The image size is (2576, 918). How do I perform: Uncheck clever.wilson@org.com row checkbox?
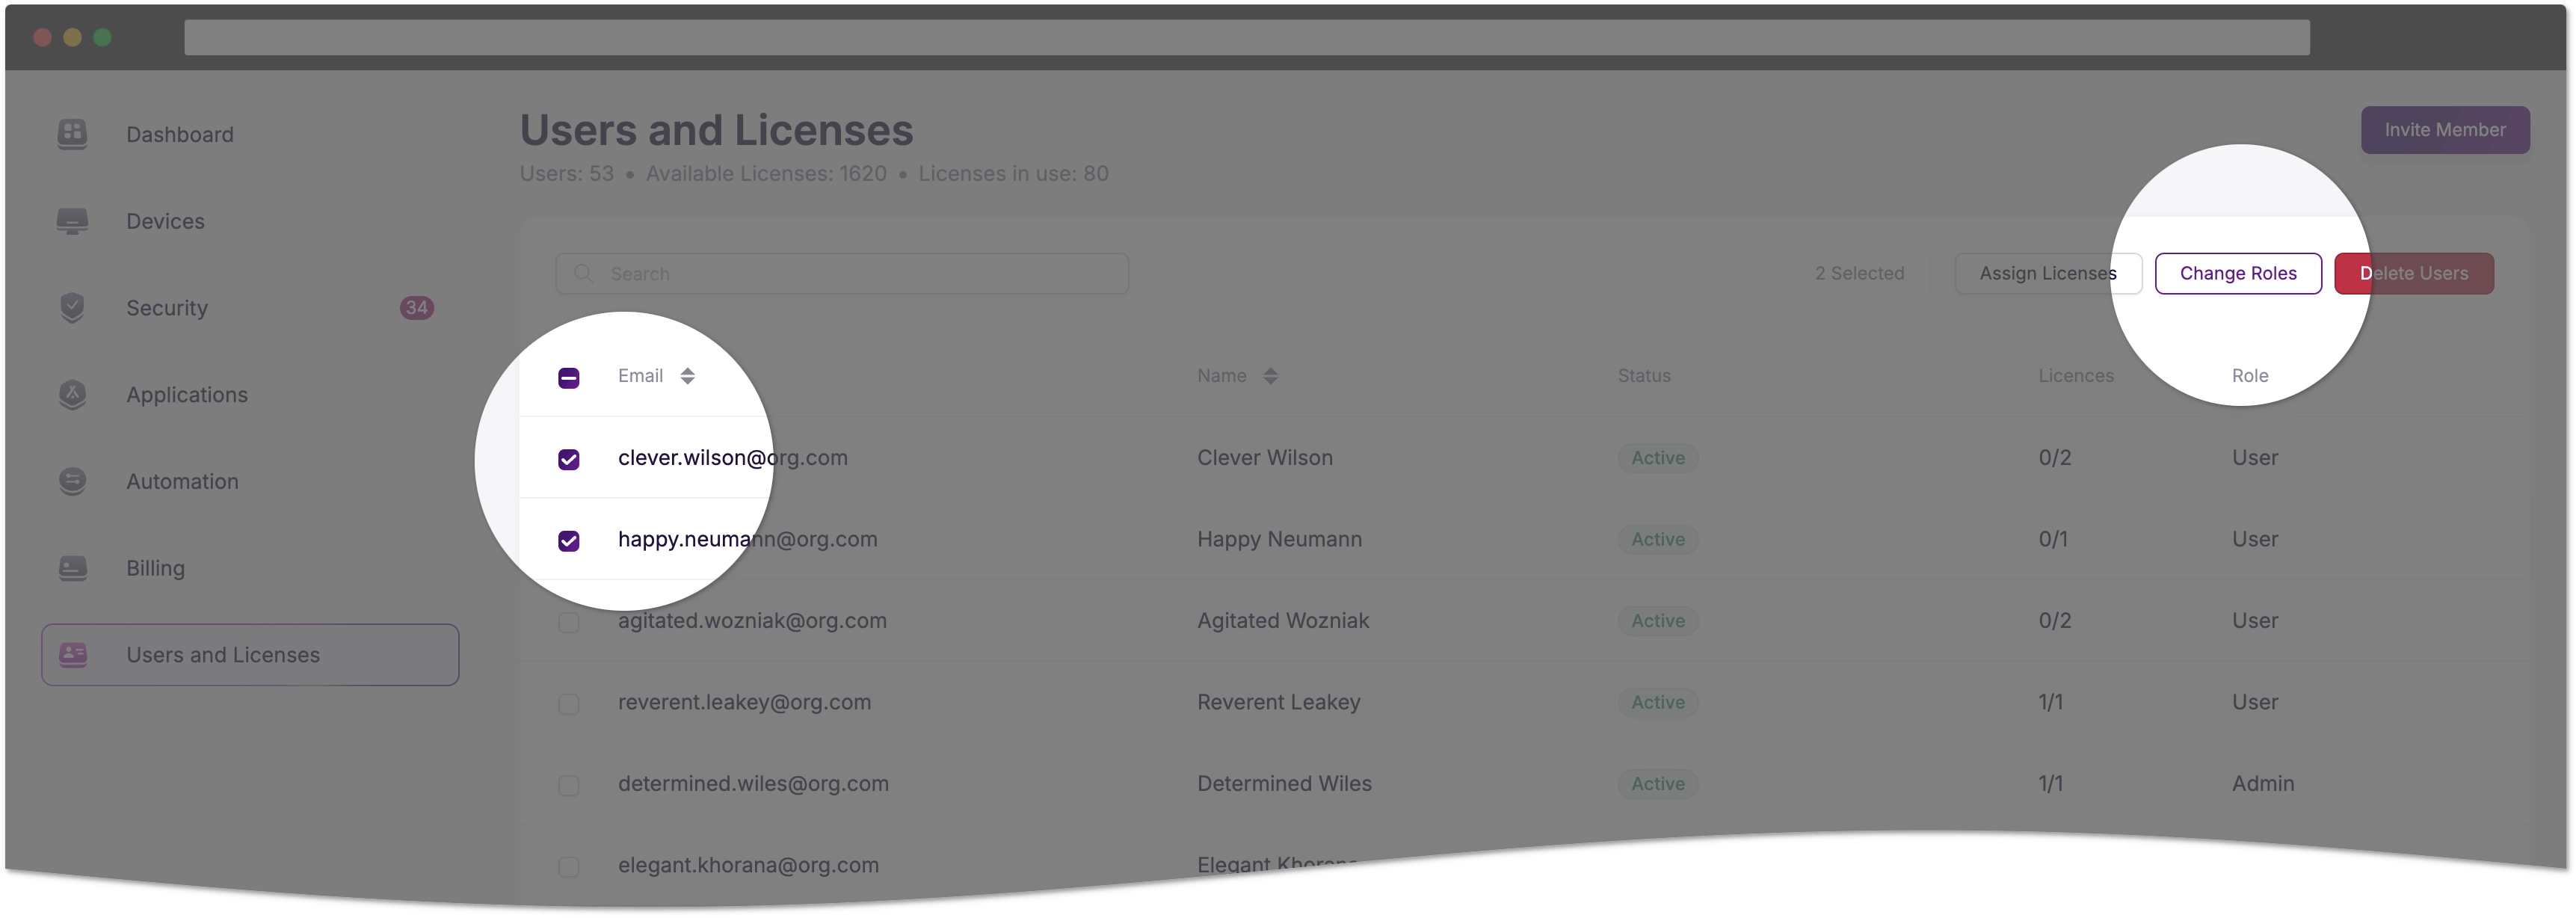coord(569,459)
